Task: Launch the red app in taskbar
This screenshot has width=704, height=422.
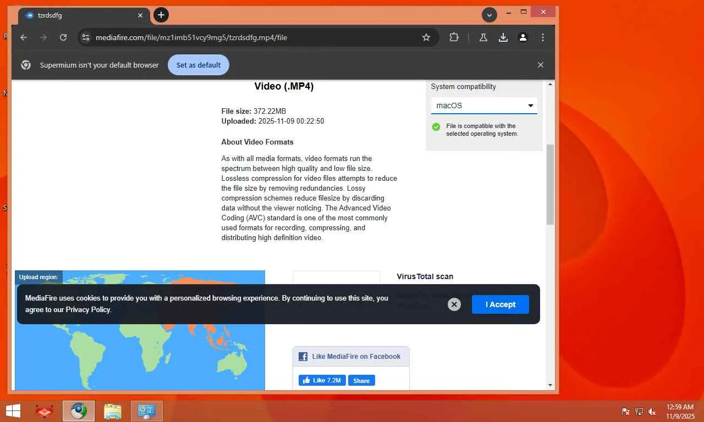Action: 45,411
